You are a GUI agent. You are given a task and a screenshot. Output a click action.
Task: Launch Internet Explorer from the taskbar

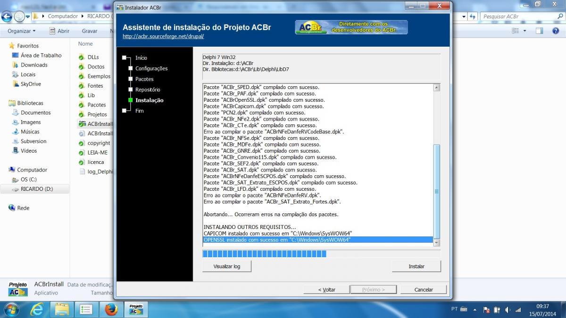click(x=37, y=310)
